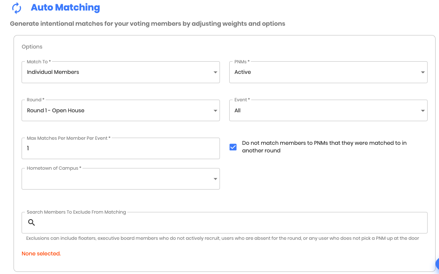Open the Event dropdown set to All
Screen dimensions: 439x274
(x=328, y=111)
